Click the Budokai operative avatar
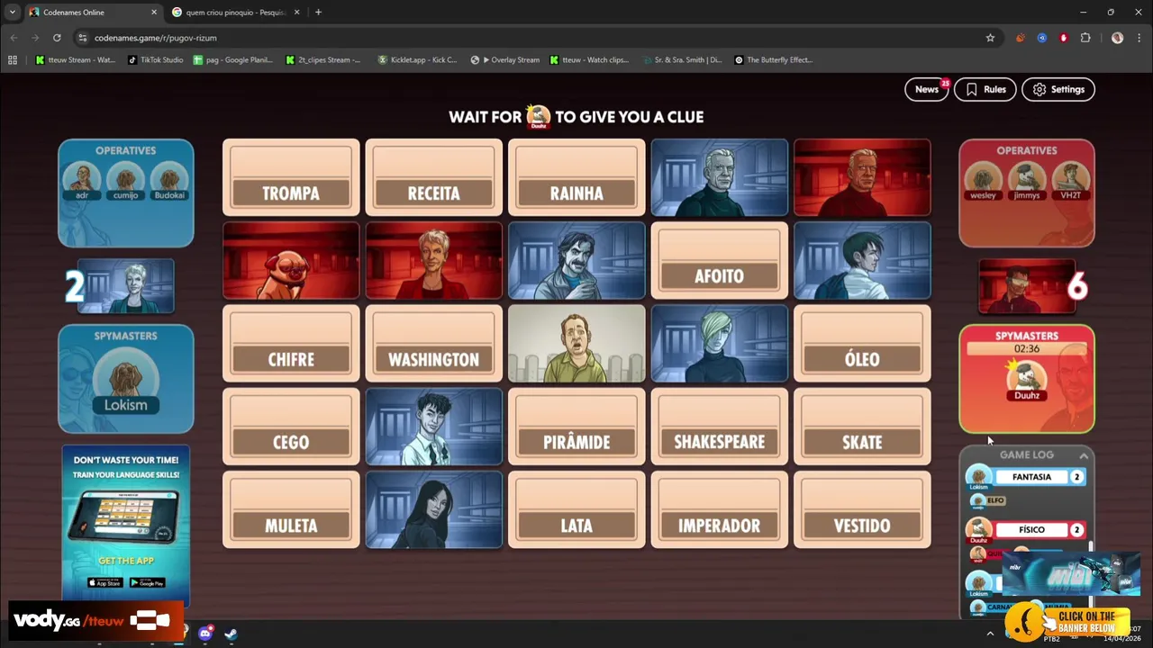This screenshot has height=648, width=1153. (169, 178)
